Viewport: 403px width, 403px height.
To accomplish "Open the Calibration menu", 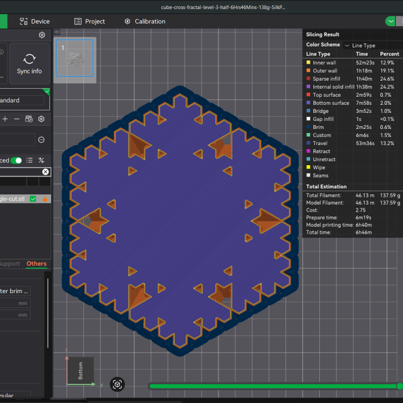I will point(145,21).
